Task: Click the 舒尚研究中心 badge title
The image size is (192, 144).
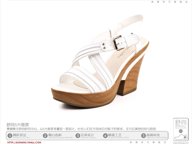Action: (x=181, y=123)
